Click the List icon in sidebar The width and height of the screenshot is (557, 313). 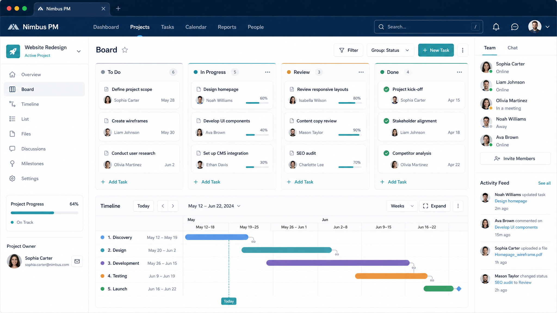point(12,119)
